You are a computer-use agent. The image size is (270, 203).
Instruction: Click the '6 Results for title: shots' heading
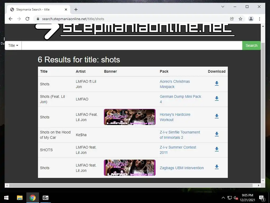(x=79, y=60)
